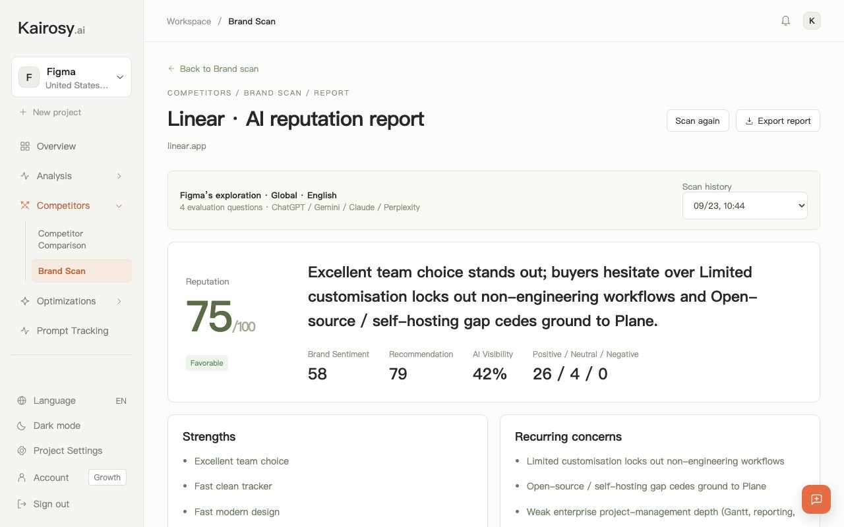The height and width of the screenshot is (527, 844).
Task: Click the F project avatar
Action: 29,77
